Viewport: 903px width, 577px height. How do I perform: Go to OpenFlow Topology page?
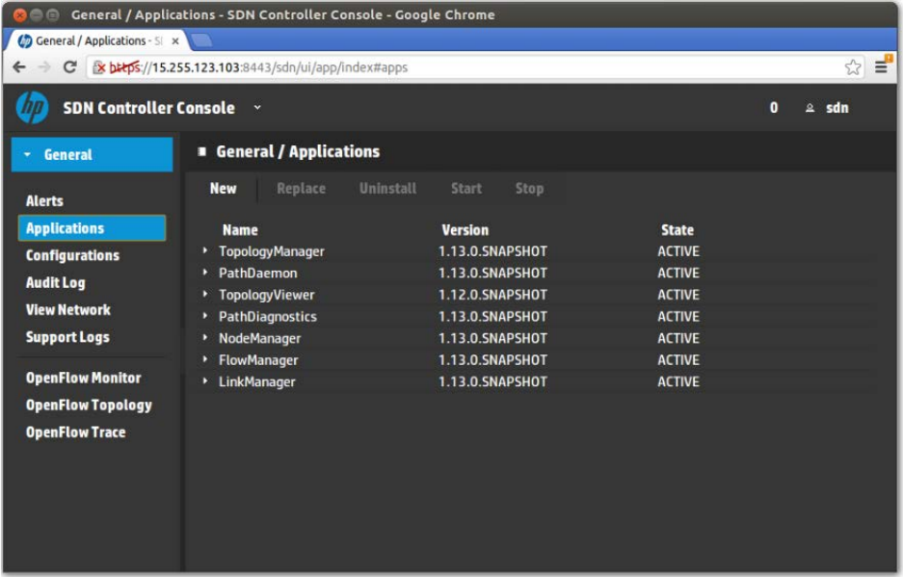point(89,406)
